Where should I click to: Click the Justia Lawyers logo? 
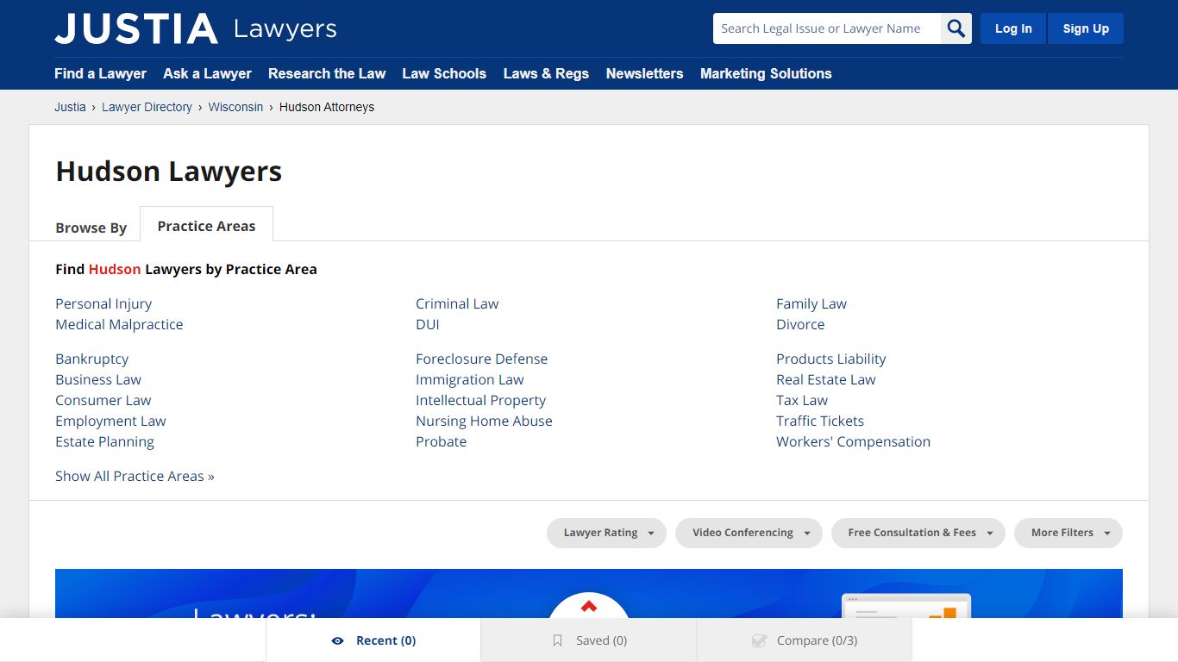point(196,28)
